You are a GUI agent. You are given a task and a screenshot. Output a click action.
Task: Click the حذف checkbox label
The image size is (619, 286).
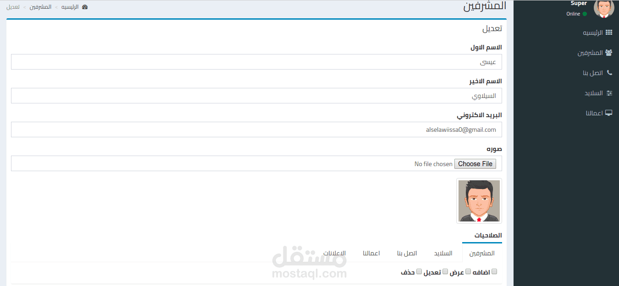(x=408, y=272)
